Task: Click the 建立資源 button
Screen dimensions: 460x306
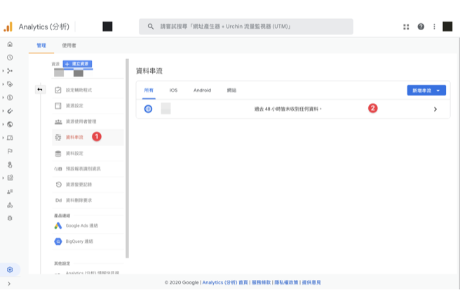Action: pyautogui.click(x=78, y=64)
